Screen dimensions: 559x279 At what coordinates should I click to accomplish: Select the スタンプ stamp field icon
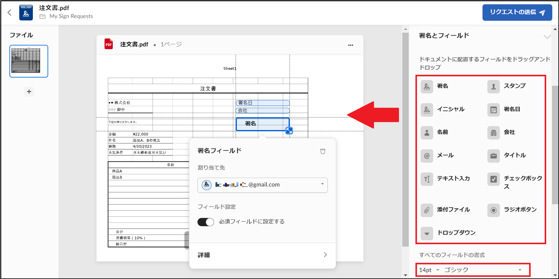(493, 86)
